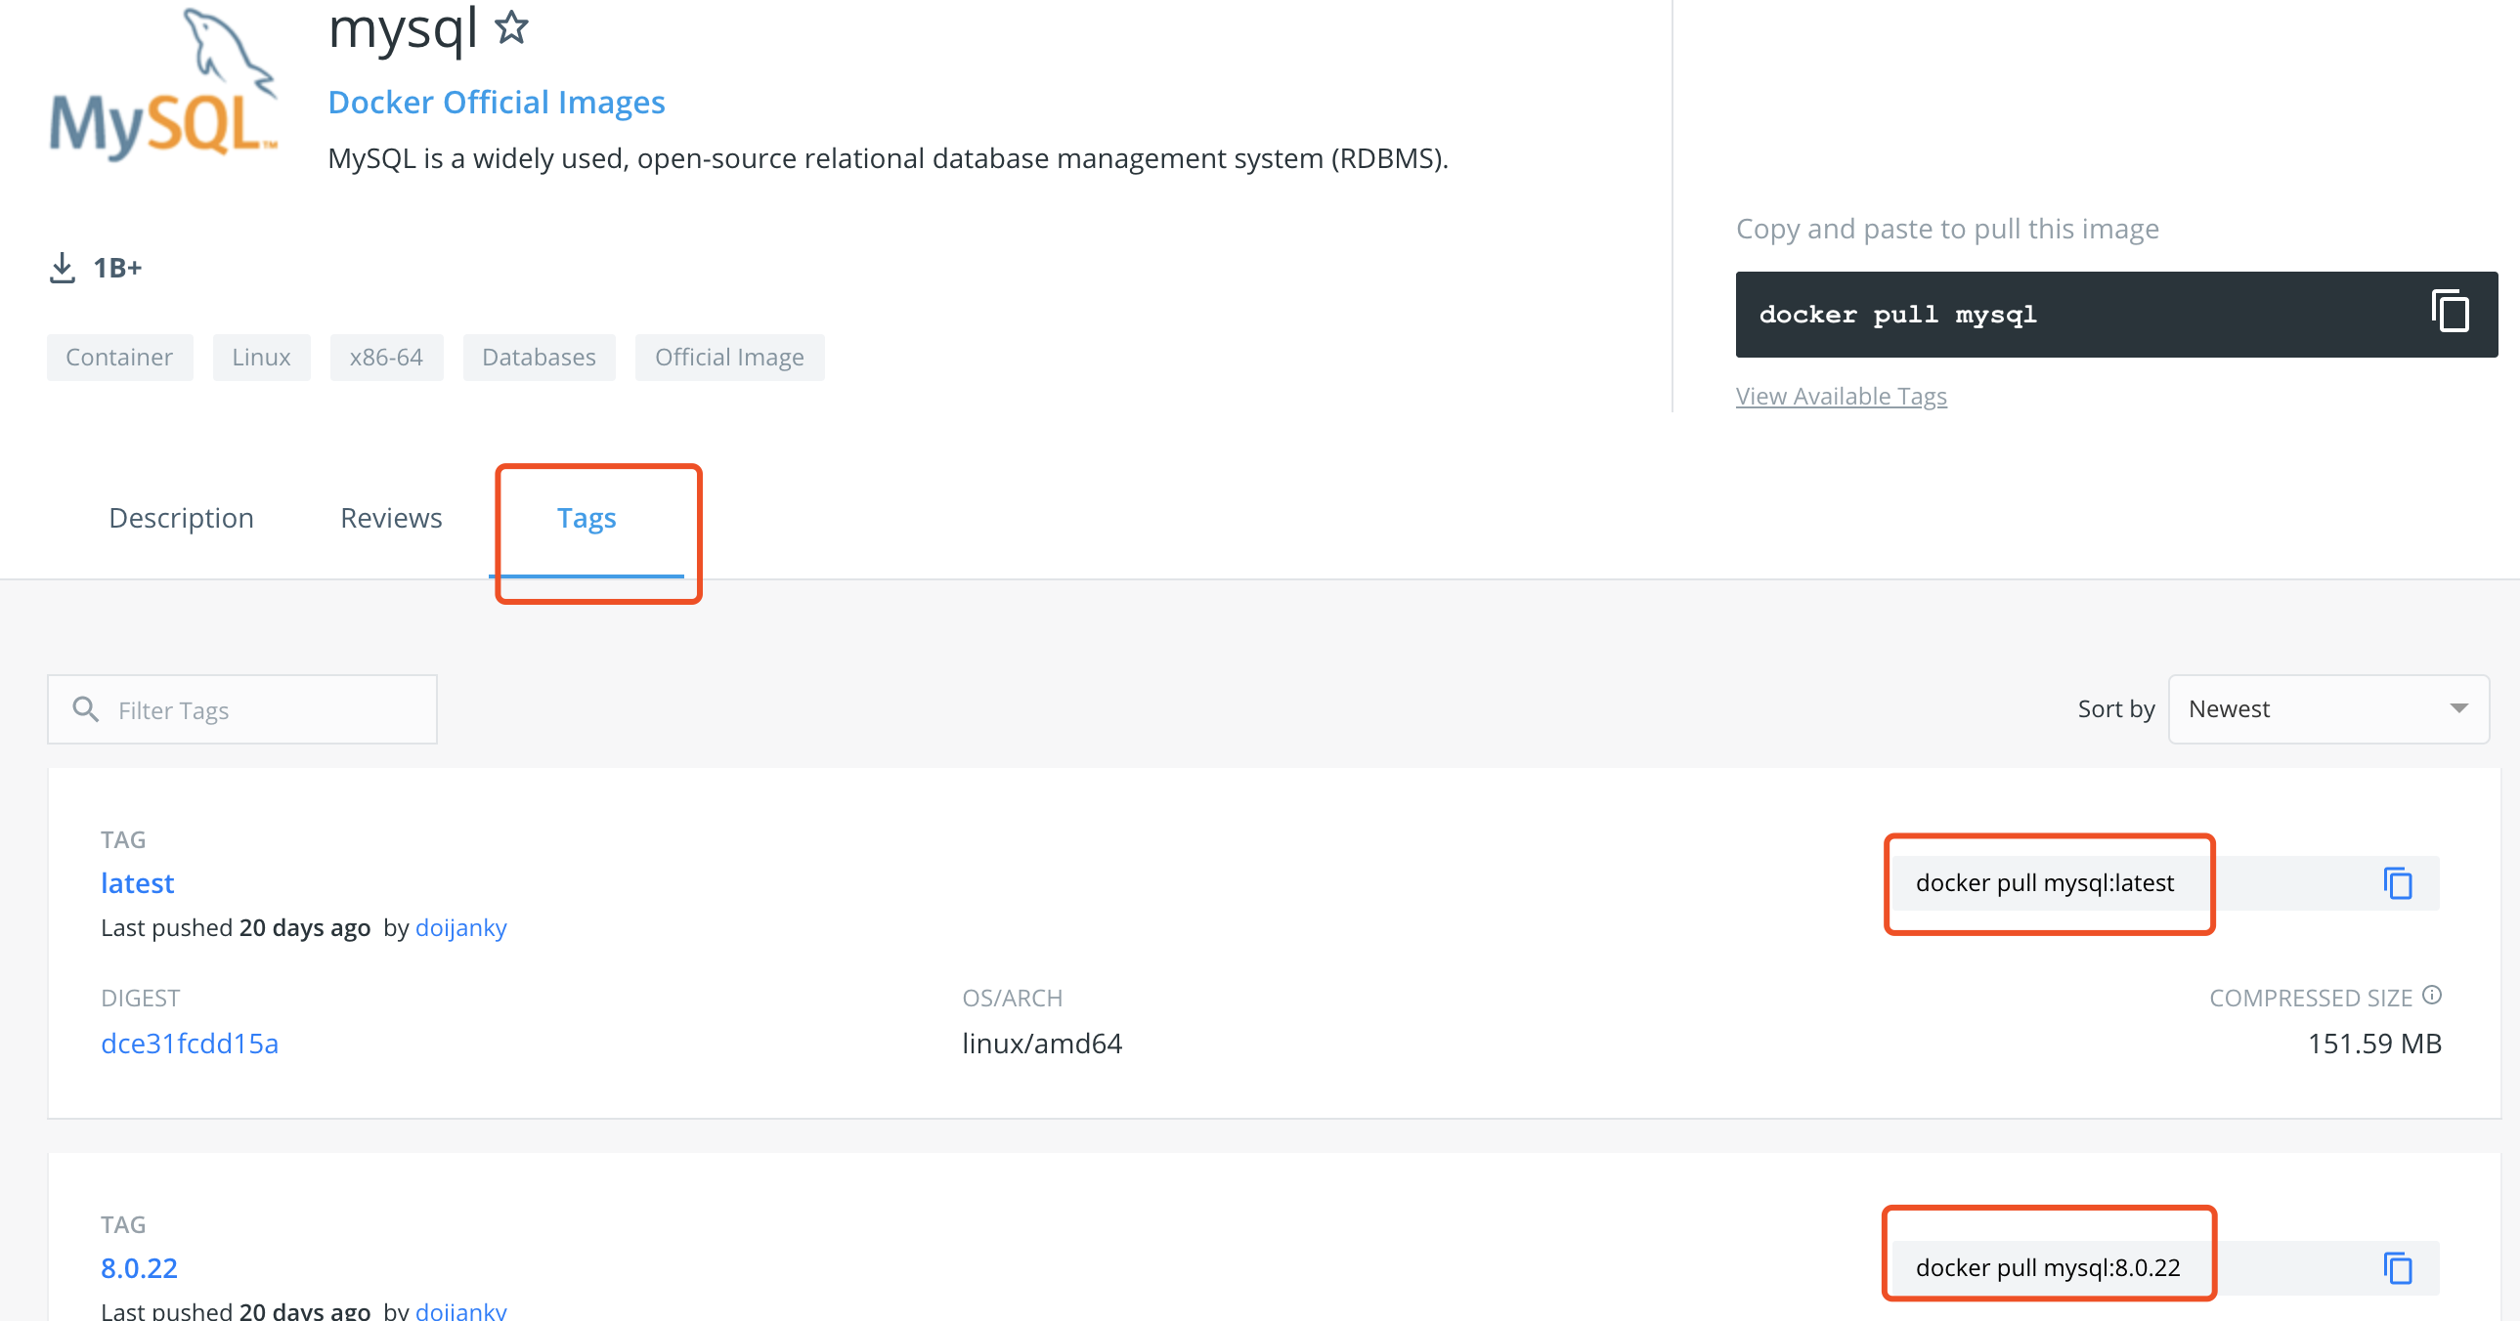Click the MySQL dolphin logo
Image resolution: width=2520 pixels, height=1321 pixels.
163,86
